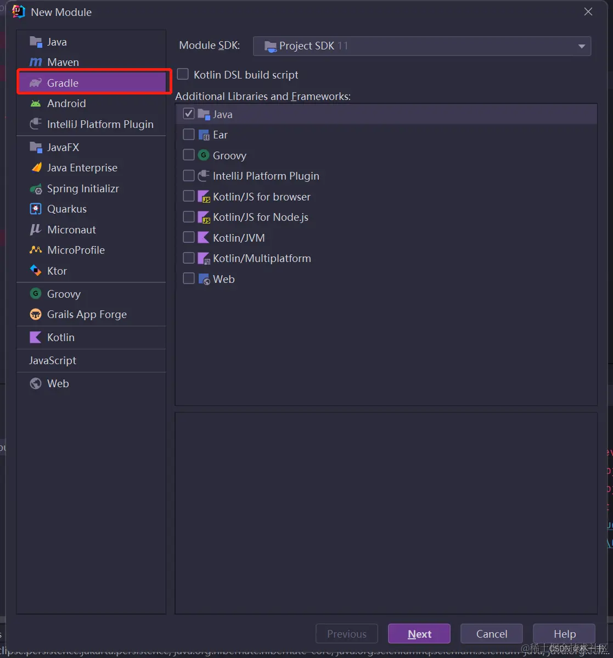Viewport: 613px width, 658px height.
Task: Click the Gradle elephant icon
Action: click(36, 83)
